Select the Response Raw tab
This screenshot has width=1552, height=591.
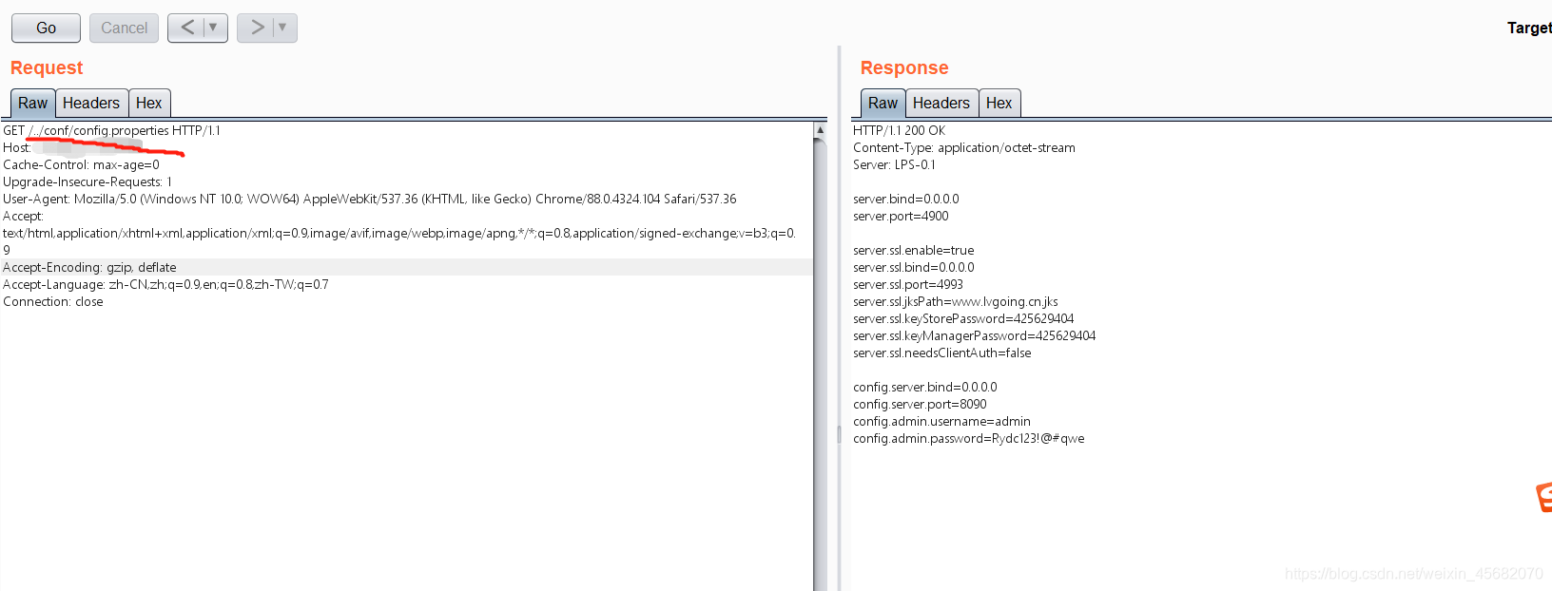click(x=883, y=103)
